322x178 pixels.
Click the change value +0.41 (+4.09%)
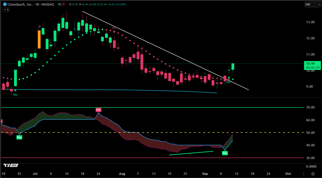(x=117, y=5)
